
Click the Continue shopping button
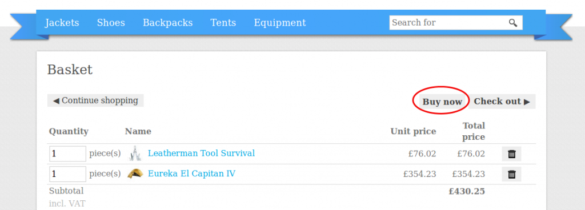click(x=95, y=100)
